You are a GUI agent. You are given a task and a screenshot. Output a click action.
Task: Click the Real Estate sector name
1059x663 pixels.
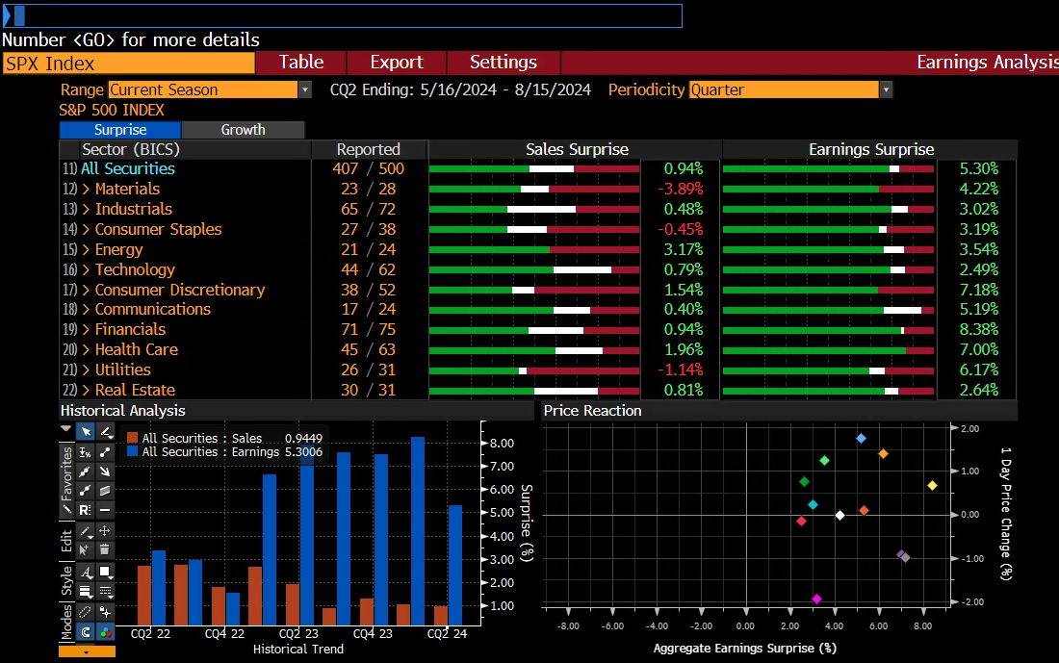pos(135,391)
